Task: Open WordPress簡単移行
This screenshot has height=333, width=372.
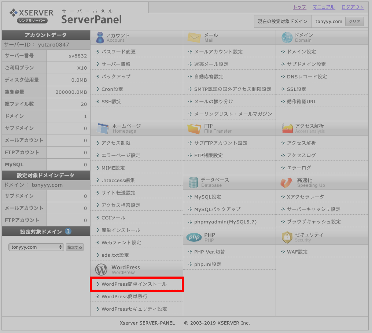Action: click(x=124, y=296)
